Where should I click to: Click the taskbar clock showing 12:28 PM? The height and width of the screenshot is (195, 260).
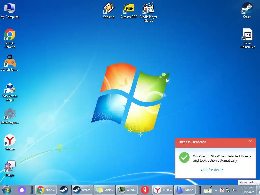pos(247,190)
